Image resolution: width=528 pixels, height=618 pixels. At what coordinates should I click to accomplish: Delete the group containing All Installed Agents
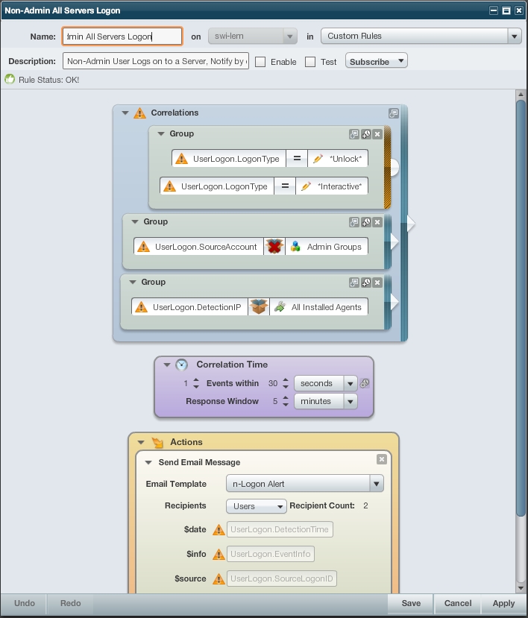click(x=377, y=283)
